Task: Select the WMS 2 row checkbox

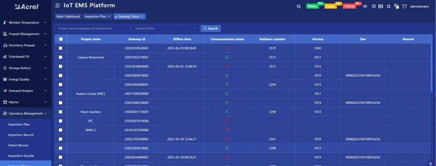Action: (x=60, y=130)
